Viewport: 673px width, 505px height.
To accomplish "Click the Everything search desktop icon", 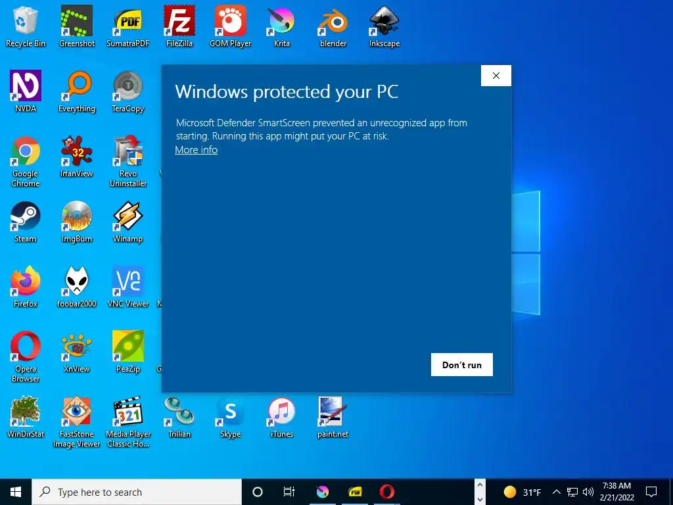I will point(77,91).
